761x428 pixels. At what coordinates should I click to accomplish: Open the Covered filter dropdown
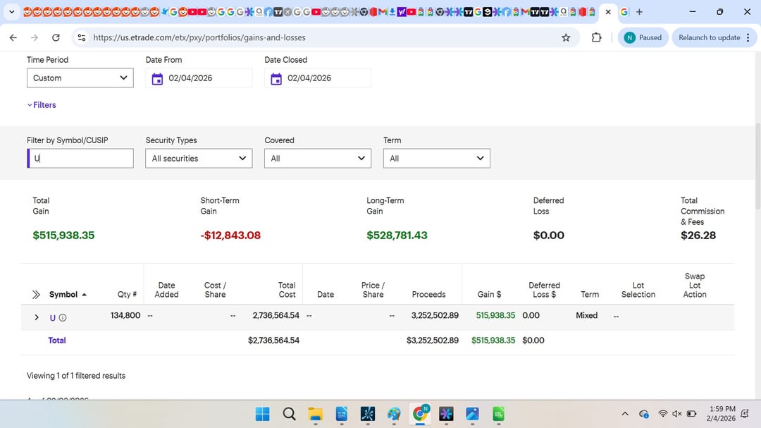pos(318,159)
